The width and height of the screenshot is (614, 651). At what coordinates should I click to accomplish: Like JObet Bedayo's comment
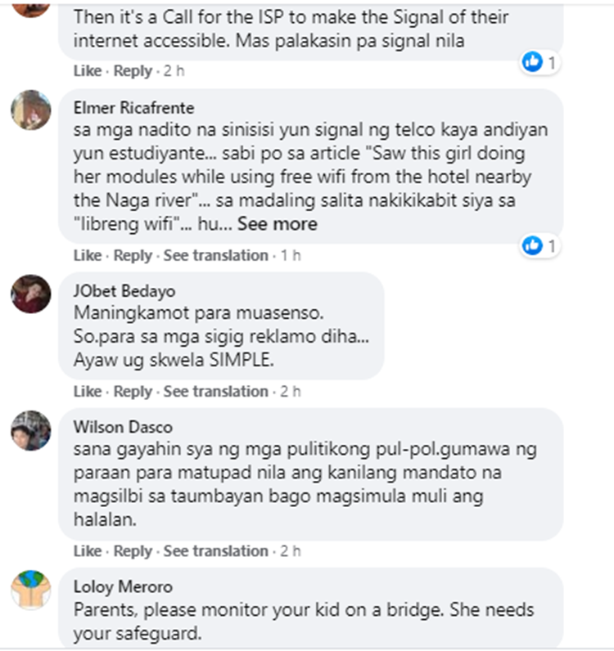(88, 391)
